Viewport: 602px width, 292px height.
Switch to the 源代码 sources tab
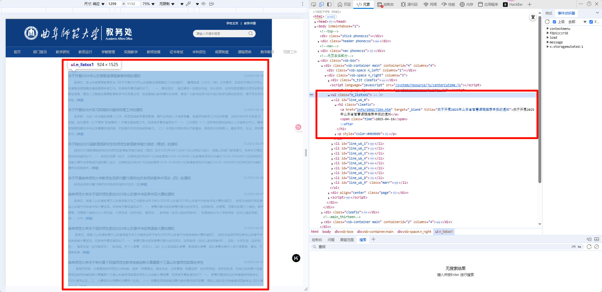click(409, 4)
